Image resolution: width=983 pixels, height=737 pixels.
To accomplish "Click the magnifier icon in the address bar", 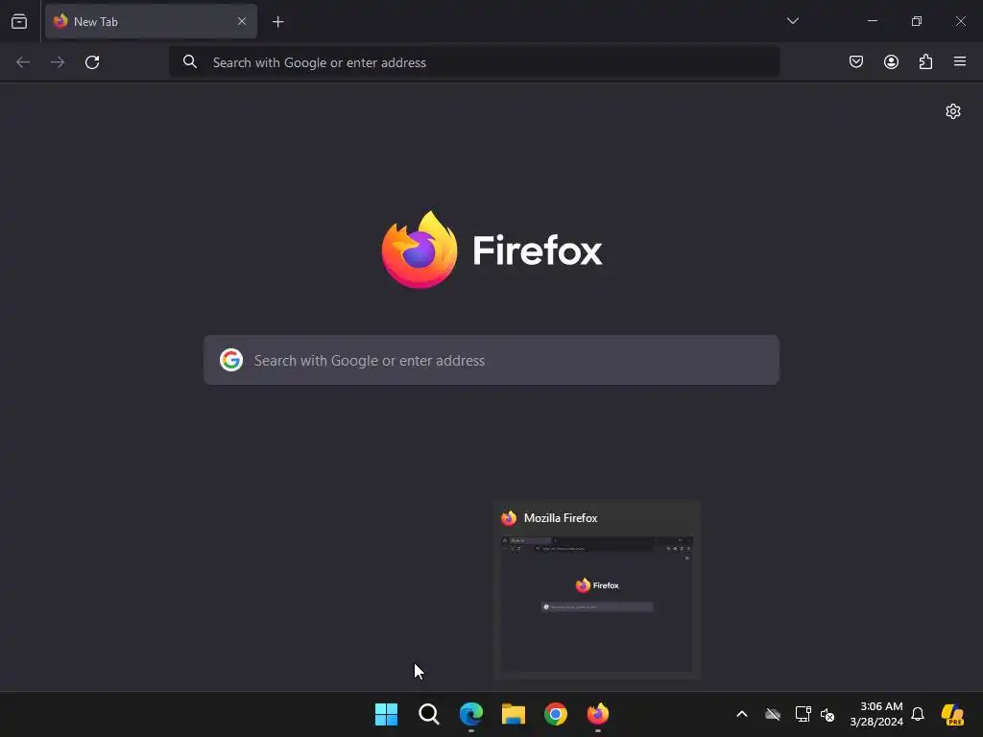I will click(x=190, y=61).
